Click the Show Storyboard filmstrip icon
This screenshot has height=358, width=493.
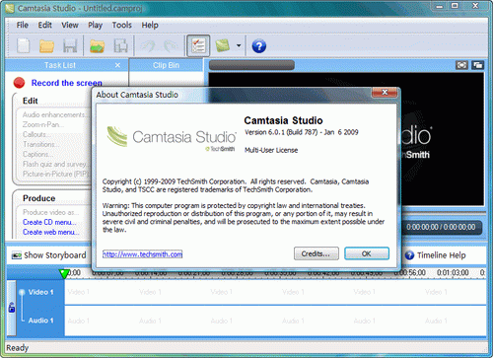[x=17, y=255]
